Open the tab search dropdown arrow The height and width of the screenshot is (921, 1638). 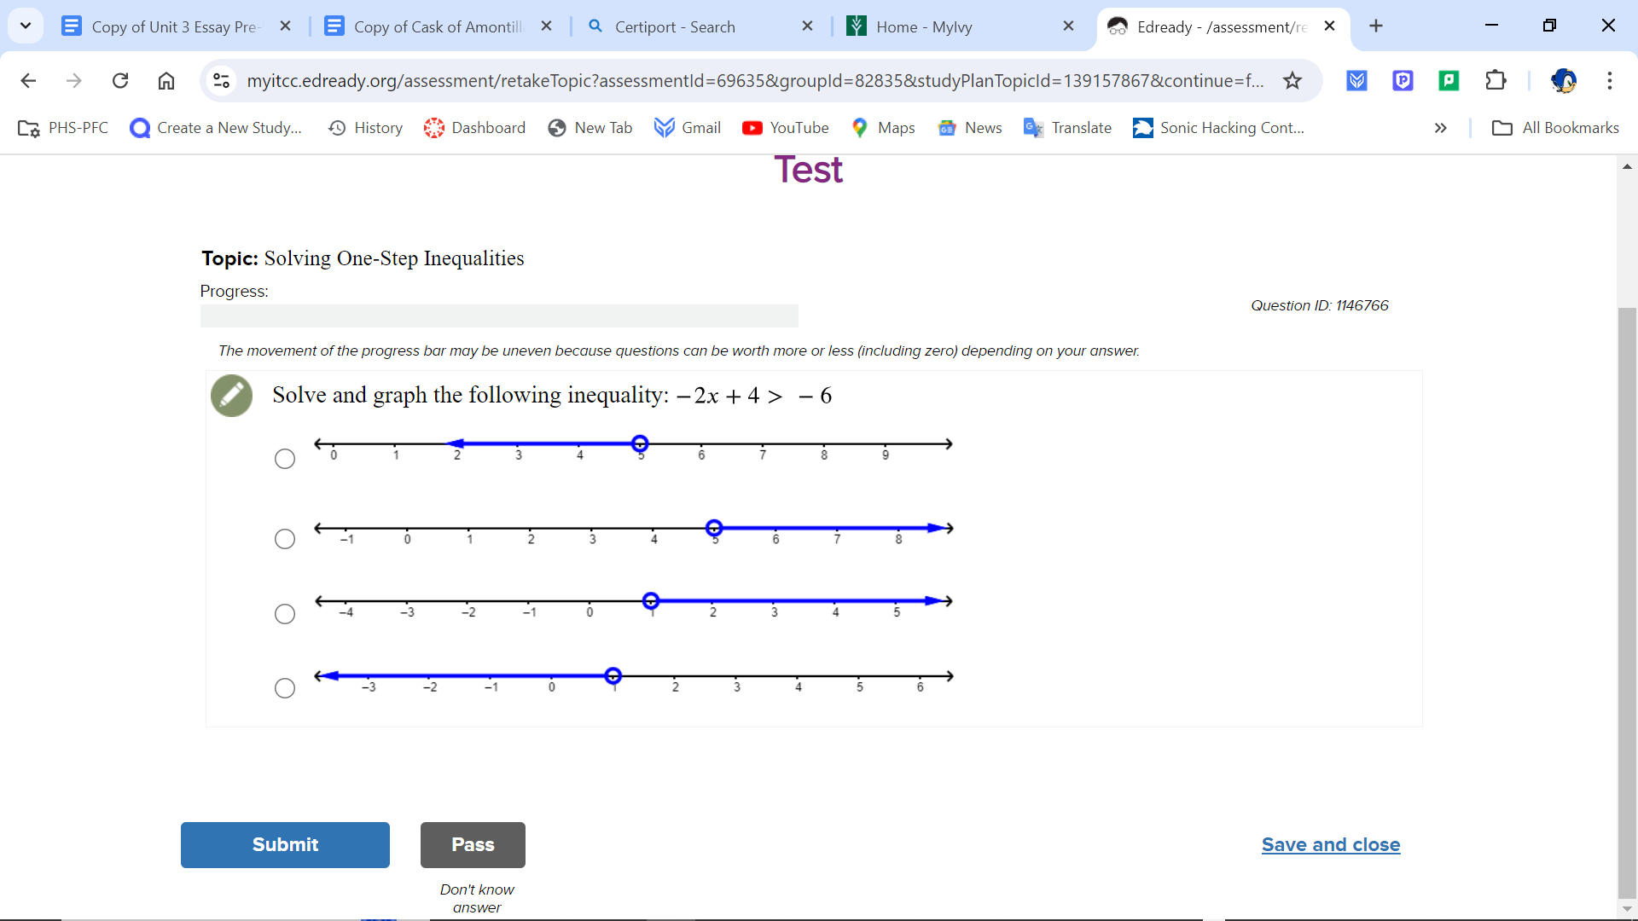point(26,26)
